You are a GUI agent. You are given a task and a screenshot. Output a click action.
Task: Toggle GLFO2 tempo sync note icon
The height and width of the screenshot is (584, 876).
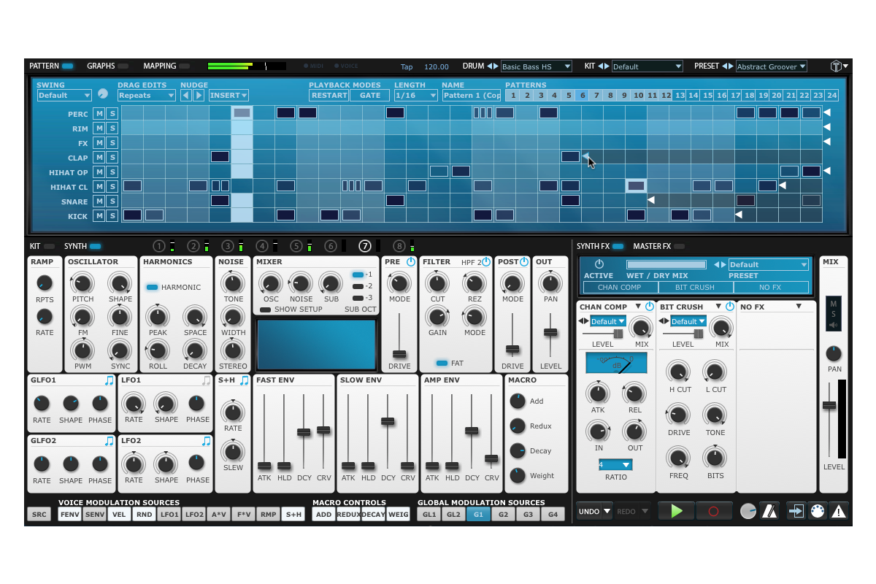[x=109, y=441]
